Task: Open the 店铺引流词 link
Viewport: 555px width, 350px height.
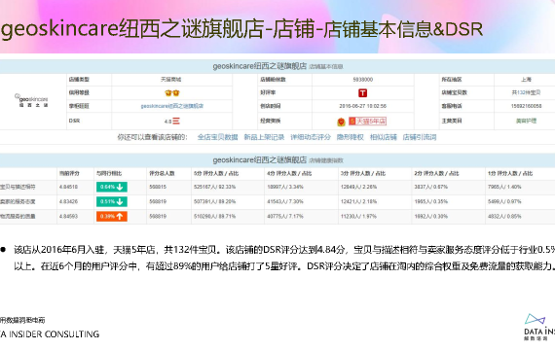Action: (x=420, y=137)
